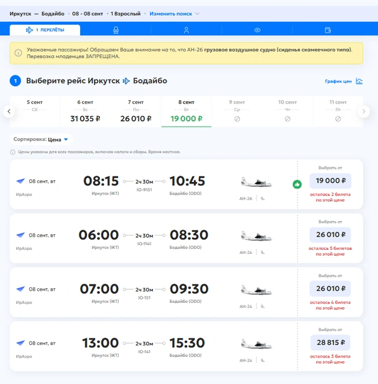Select the 7 сент date with 26 010 ₽
378x384 pixels.
point(136,112)
